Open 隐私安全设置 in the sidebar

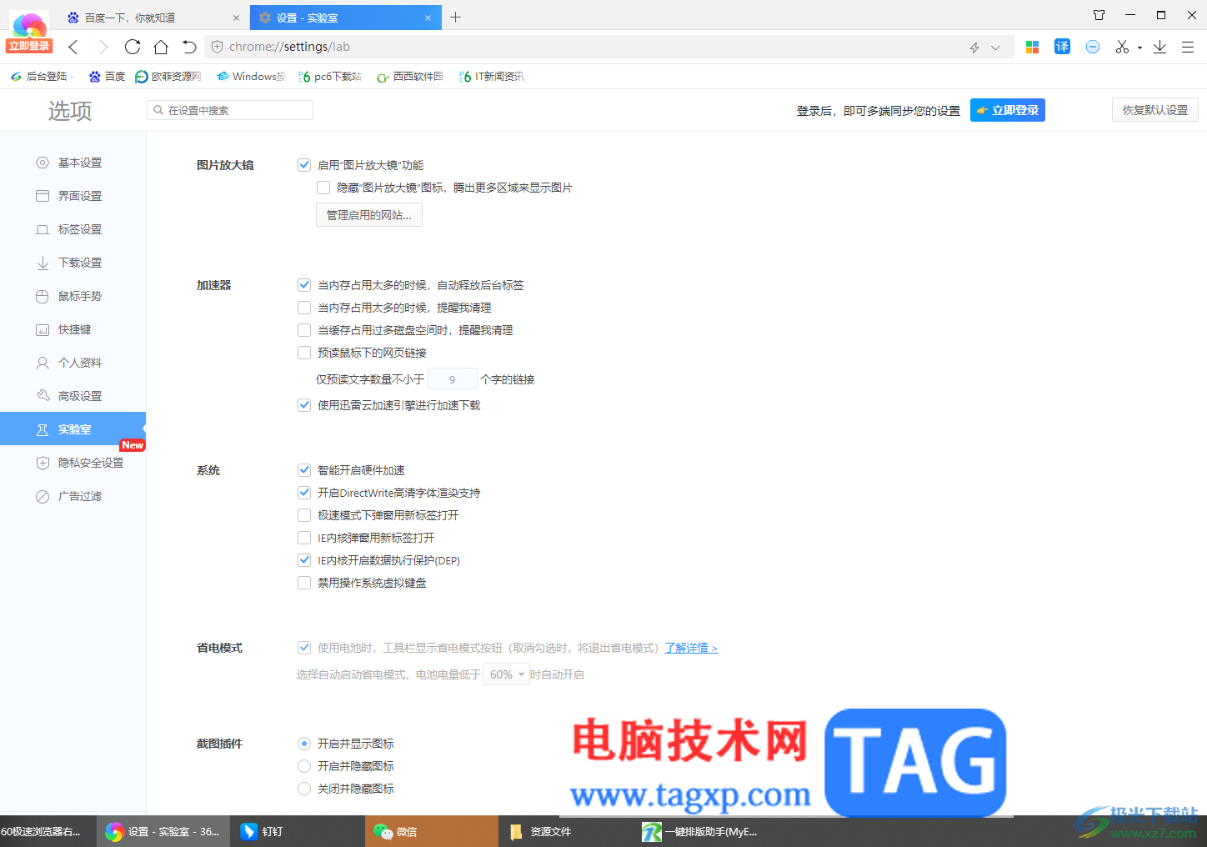point(73,463)
